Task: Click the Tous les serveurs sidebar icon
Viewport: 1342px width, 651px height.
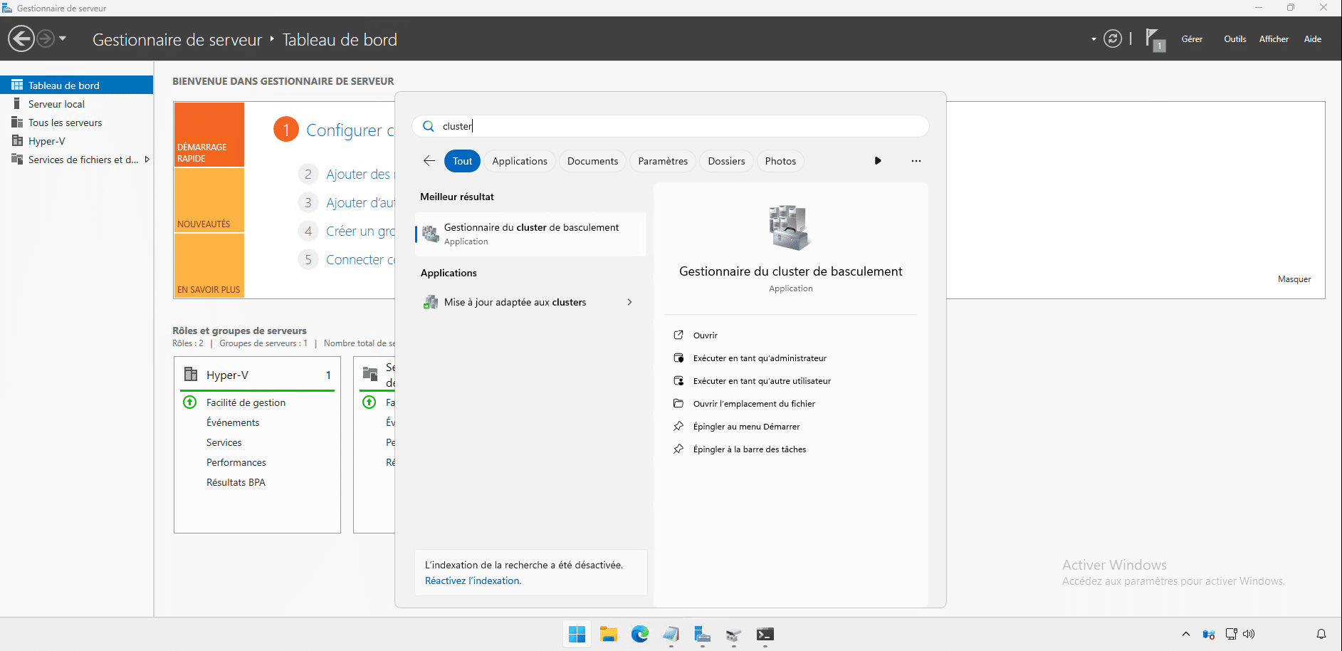Action: click(x=17, y=123)
